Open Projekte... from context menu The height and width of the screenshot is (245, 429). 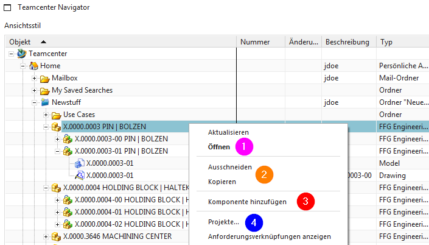(223, 223)
